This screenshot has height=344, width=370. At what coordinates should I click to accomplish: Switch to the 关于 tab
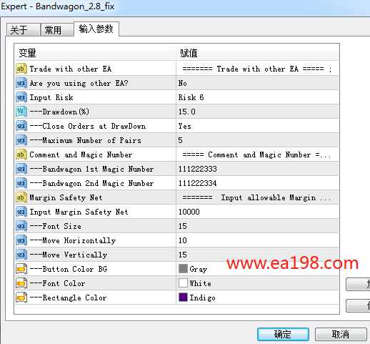pos(23,30)
